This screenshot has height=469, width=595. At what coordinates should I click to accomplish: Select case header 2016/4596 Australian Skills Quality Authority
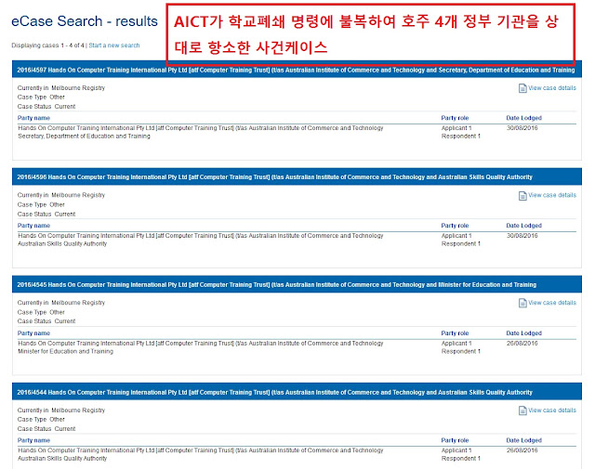(x=297, y=177)
